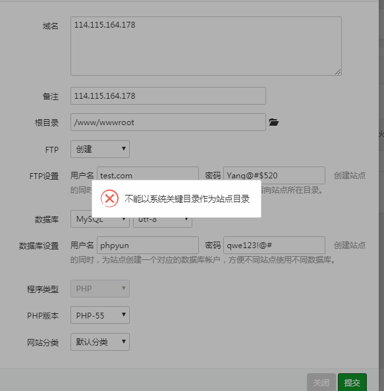The height and width of the screenshot is (391, 384).
Task: Click the 数据库 label
Action: [x=47, y=220]
